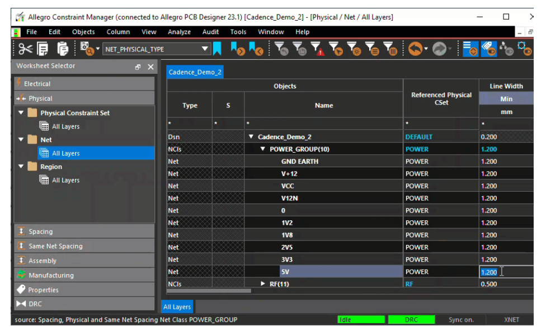546x335 pixels.
Task: Toggle the expand/collapse rows toolbar button
Action: 470,49
